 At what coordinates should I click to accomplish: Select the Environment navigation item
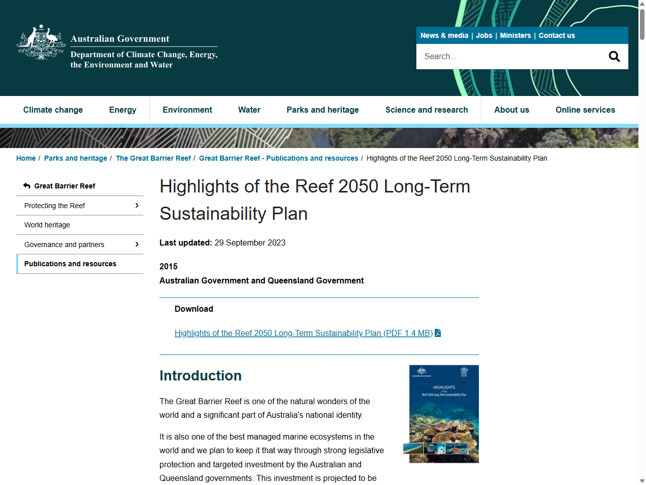(x=187, y=110)
